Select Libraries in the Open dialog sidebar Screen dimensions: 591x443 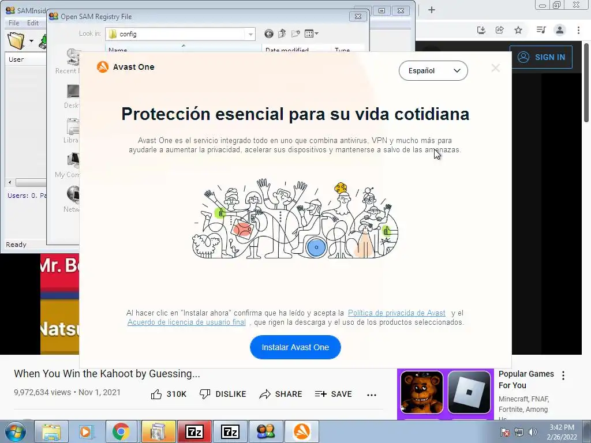[71, 131]
